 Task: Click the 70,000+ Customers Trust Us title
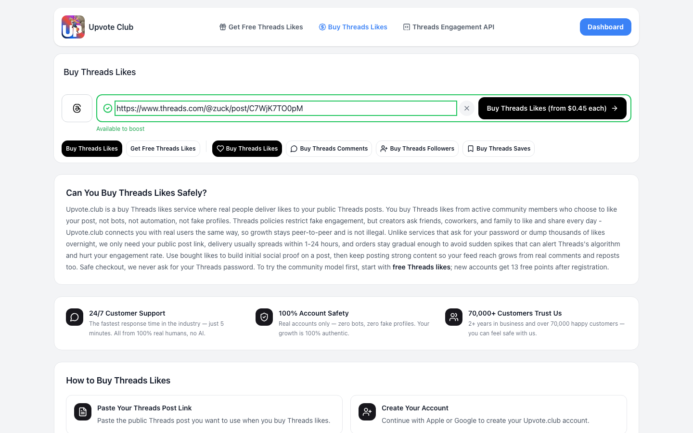(515, 313)
